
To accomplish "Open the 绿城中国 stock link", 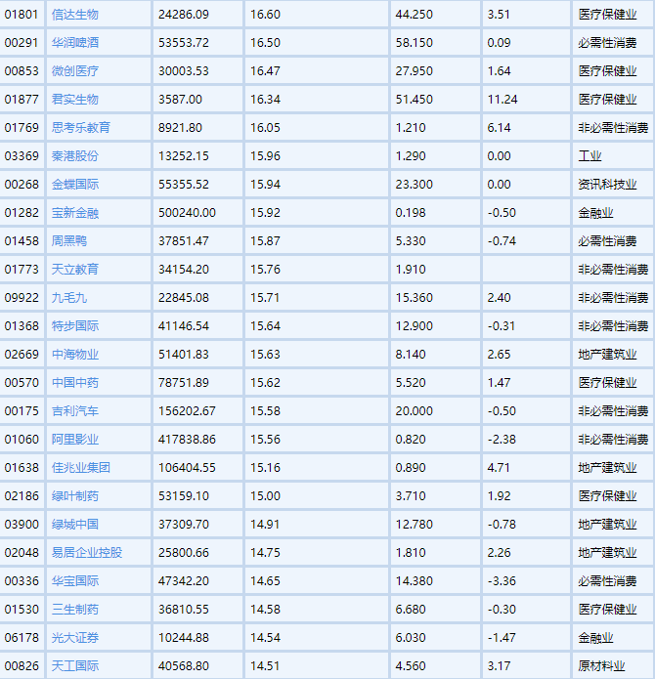I will click(75, 525).
